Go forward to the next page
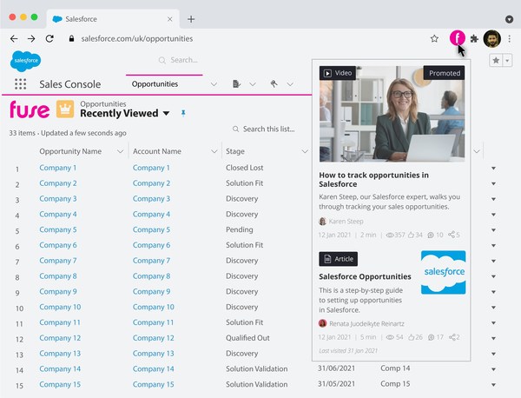 31,38
